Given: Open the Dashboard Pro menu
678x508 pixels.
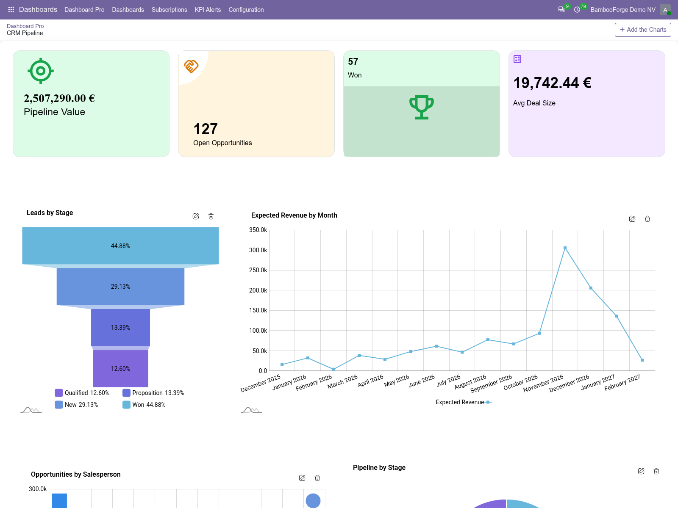Looking at the screenshot, I should pos(84,10).
